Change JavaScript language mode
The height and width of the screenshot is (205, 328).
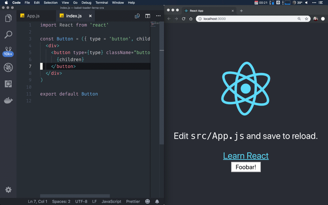coord(111,202)
